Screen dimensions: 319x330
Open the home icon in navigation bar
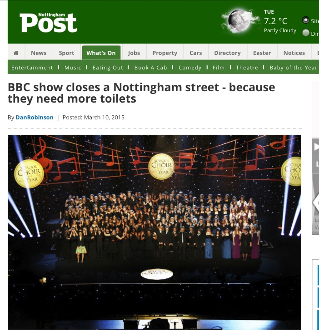point(16,53)
